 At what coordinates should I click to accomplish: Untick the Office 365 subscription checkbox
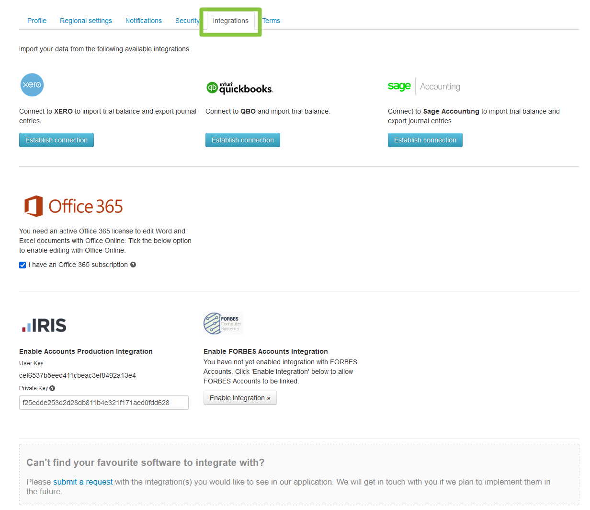click(x=23, y=265)
